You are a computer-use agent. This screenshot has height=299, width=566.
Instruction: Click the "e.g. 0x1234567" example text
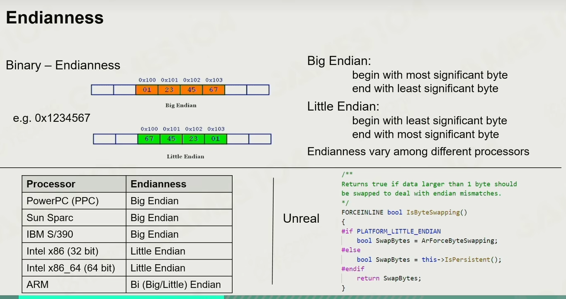tap(52, 118)
